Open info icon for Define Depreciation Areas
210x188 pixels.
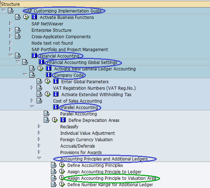click(x=63, y=120)
